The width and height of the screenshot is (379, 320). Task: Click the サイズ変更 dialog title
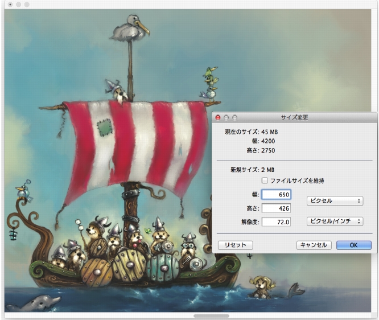point(294,117)
